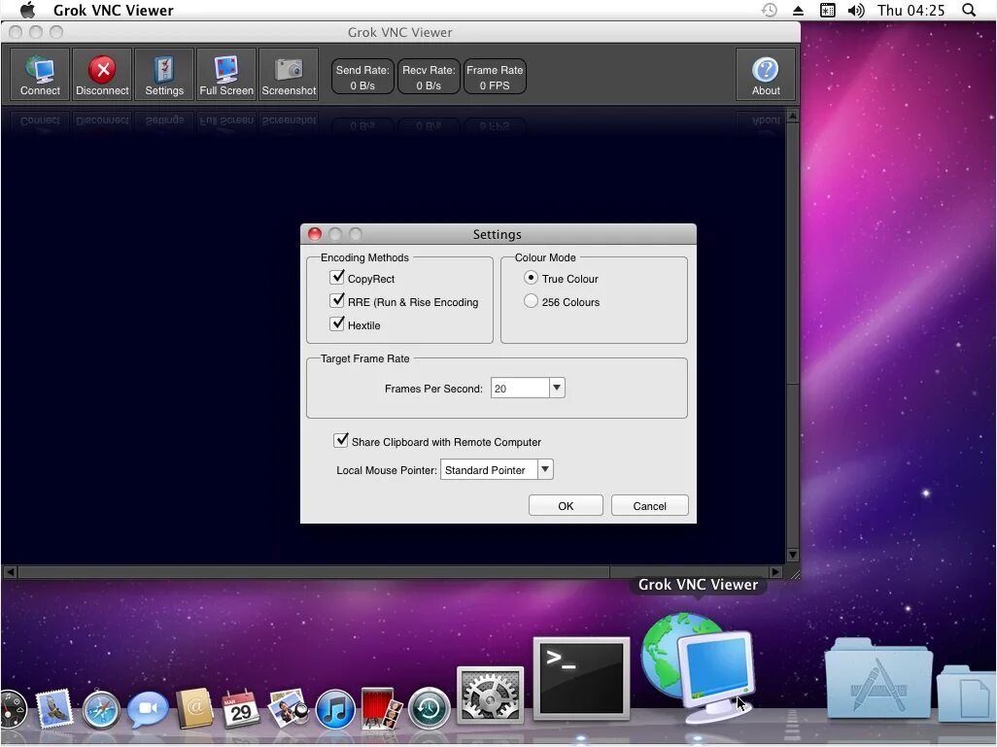Confirm settings with the OK button
Viewport: 997px width, 747px height.
click(566, 505)
